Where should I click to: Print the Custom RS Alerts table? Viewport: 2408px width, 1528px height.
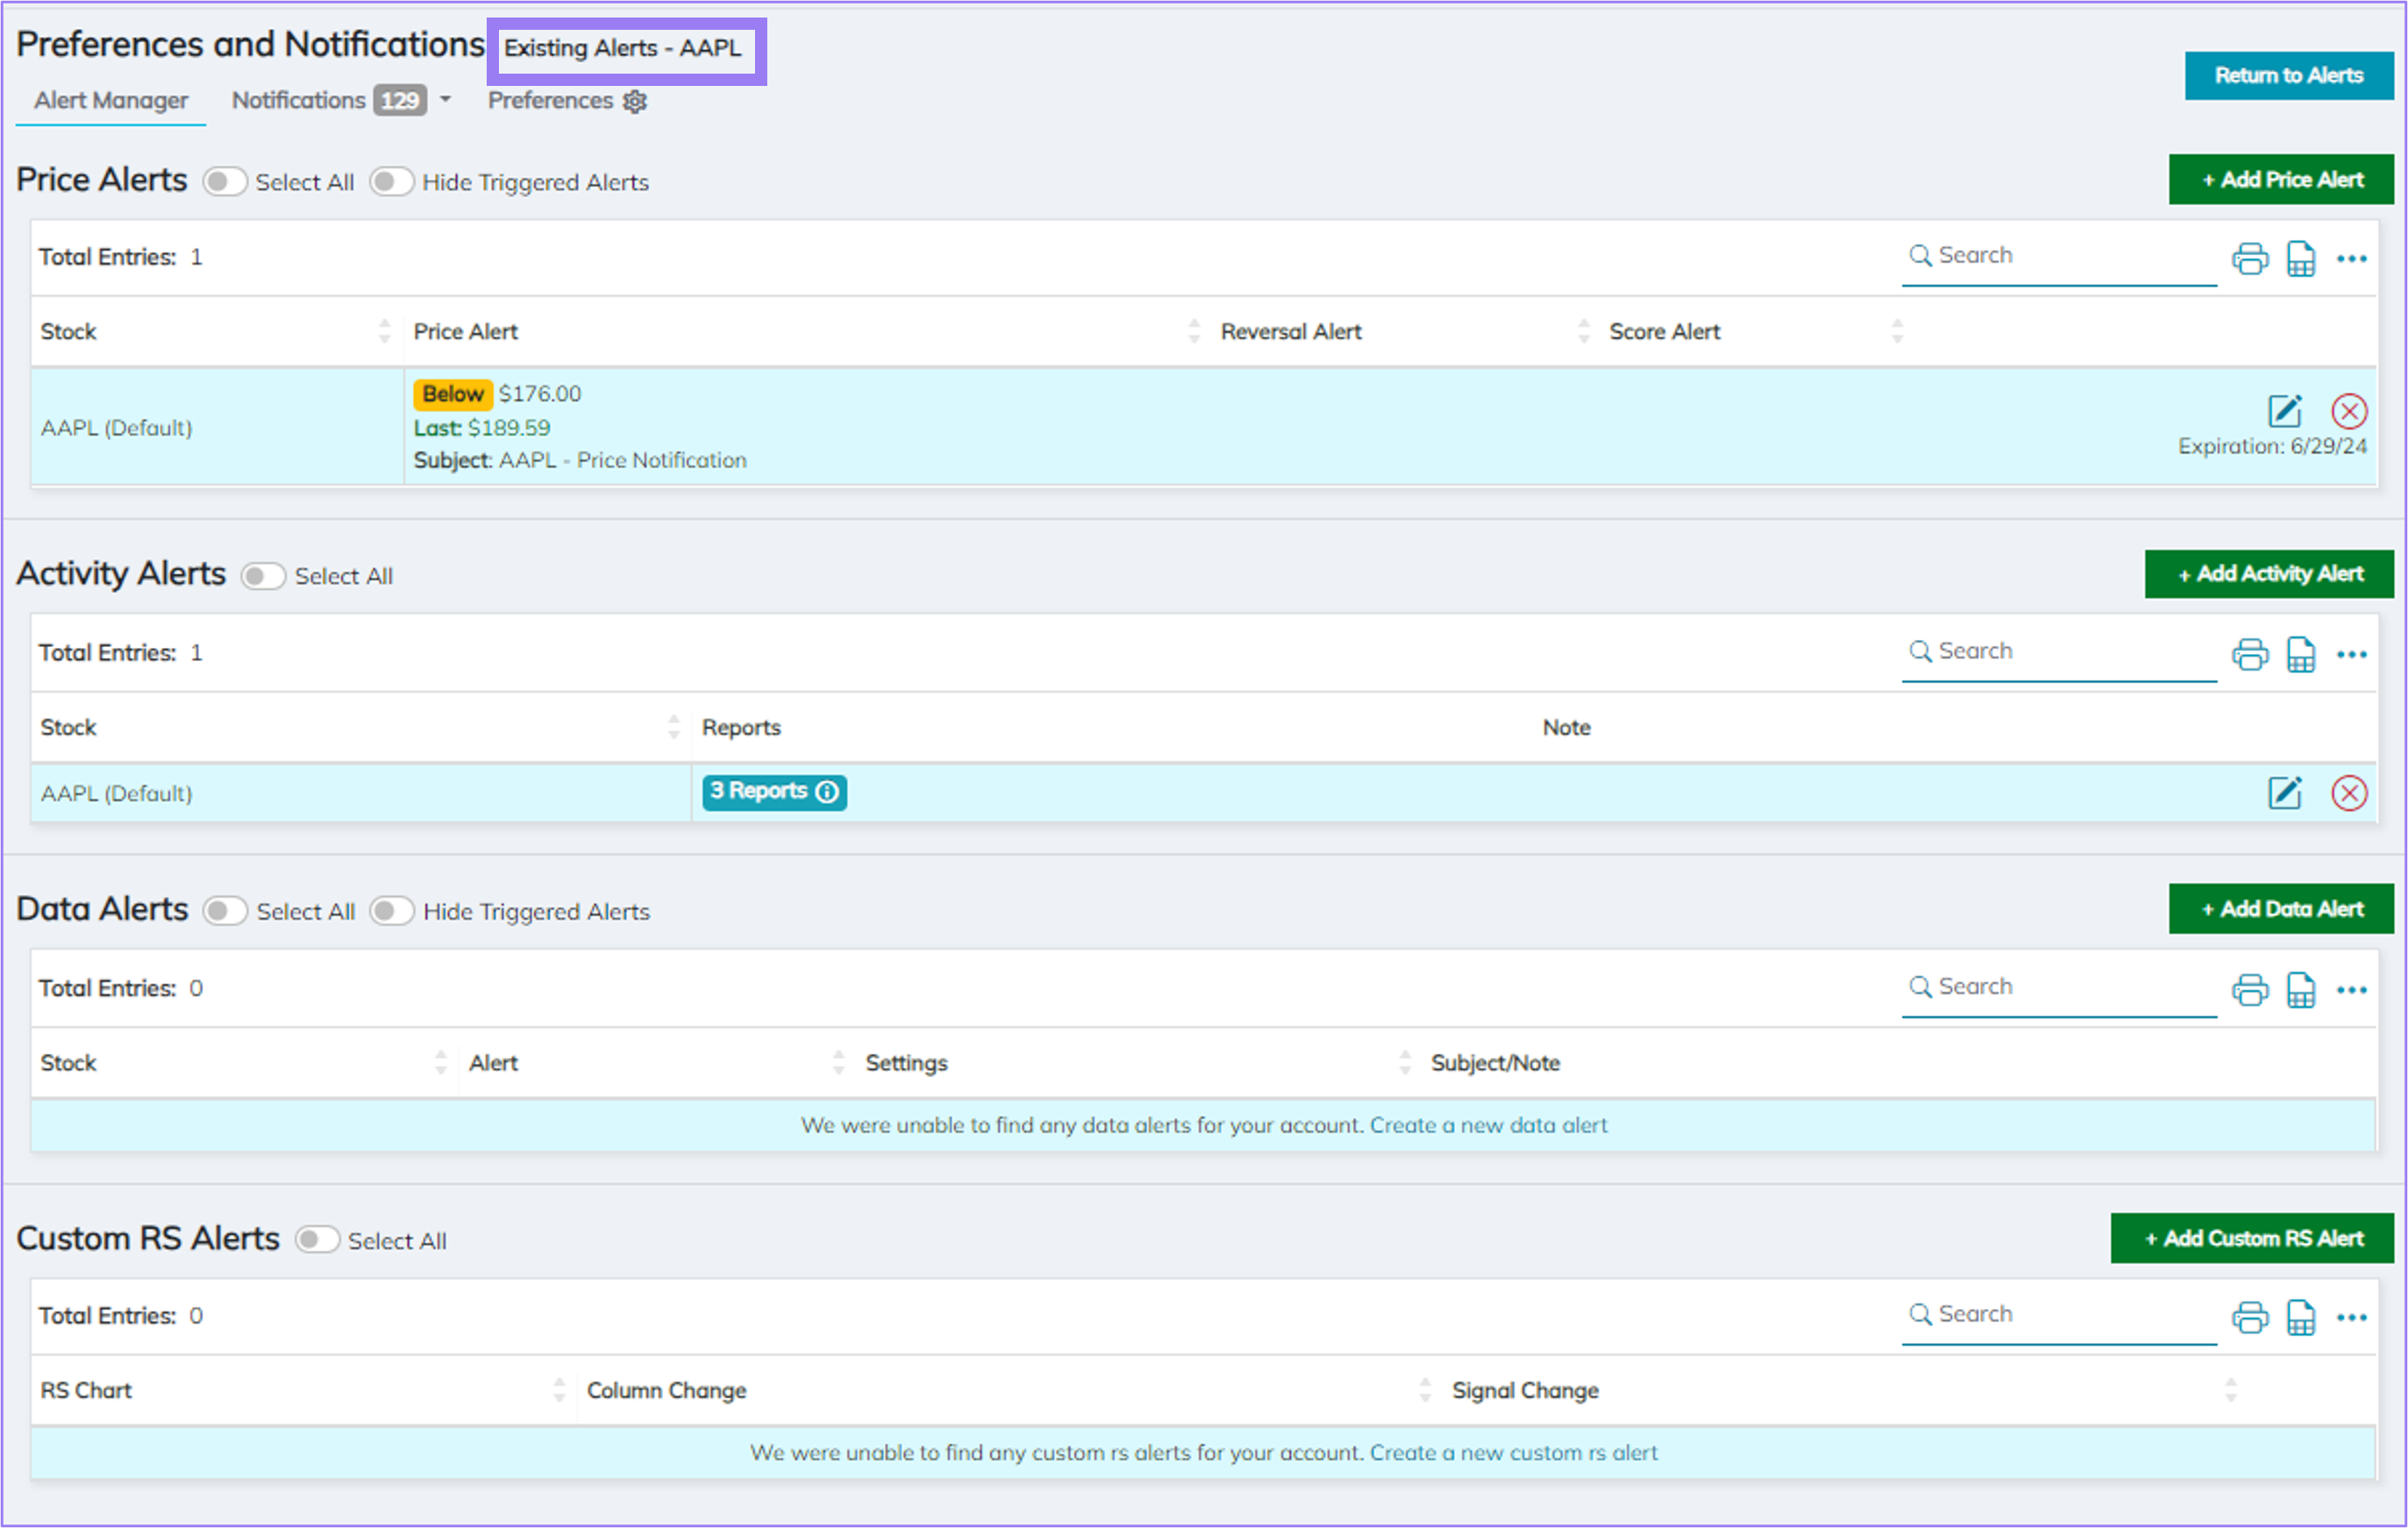click(x=2251, y=1317)
